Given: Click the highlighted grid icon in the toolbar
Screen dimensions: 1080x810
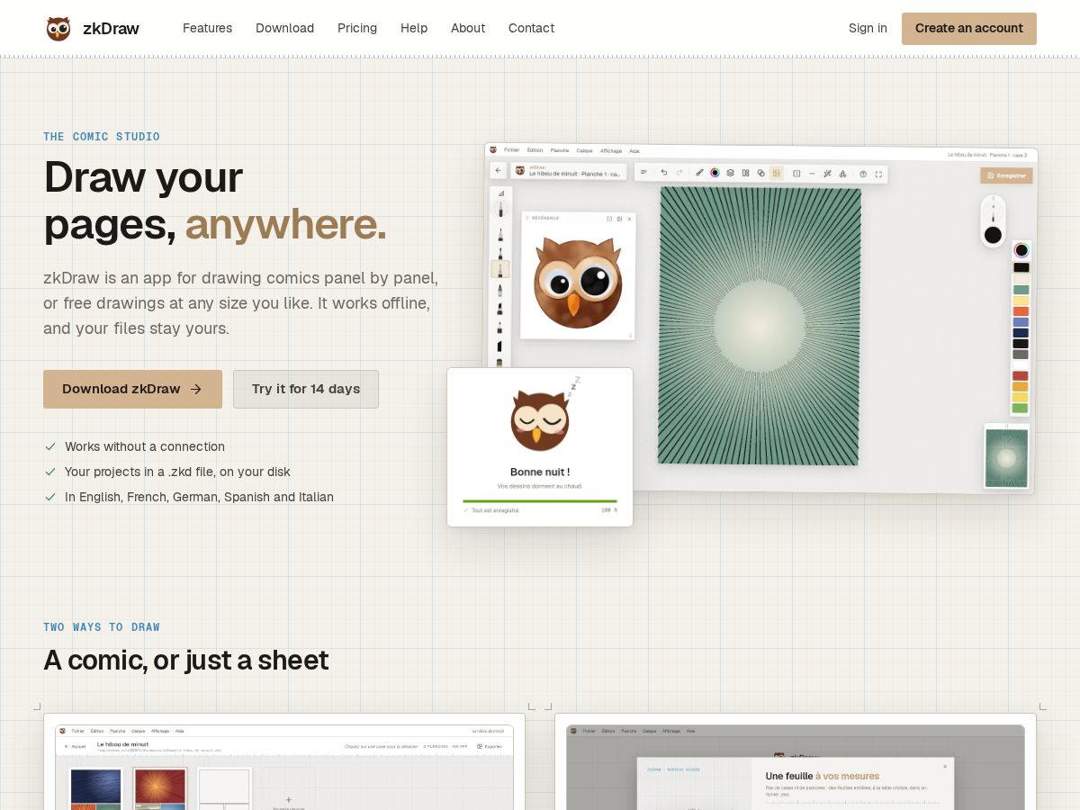Looking at the screenshot, I should point(776,173).
